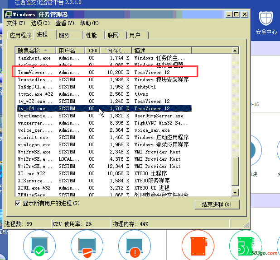Select the ttvnc.exe *32 process row
Image resolution: width=280 pixels, height=260 pixels.
click(104, 94)
